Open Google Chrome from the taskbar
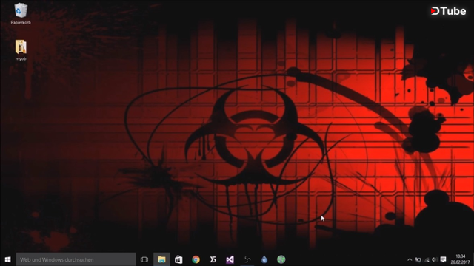The width and height of the screenshot is (474, 266). pyautogui.click(x=196, y=259)
